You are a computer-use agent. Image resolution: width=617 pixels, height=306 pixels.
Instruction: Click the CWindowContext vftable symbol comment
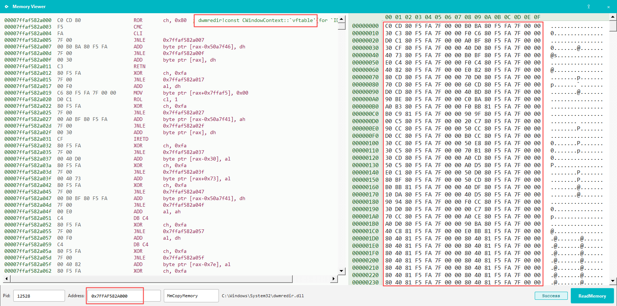click(x=257, y=20)
